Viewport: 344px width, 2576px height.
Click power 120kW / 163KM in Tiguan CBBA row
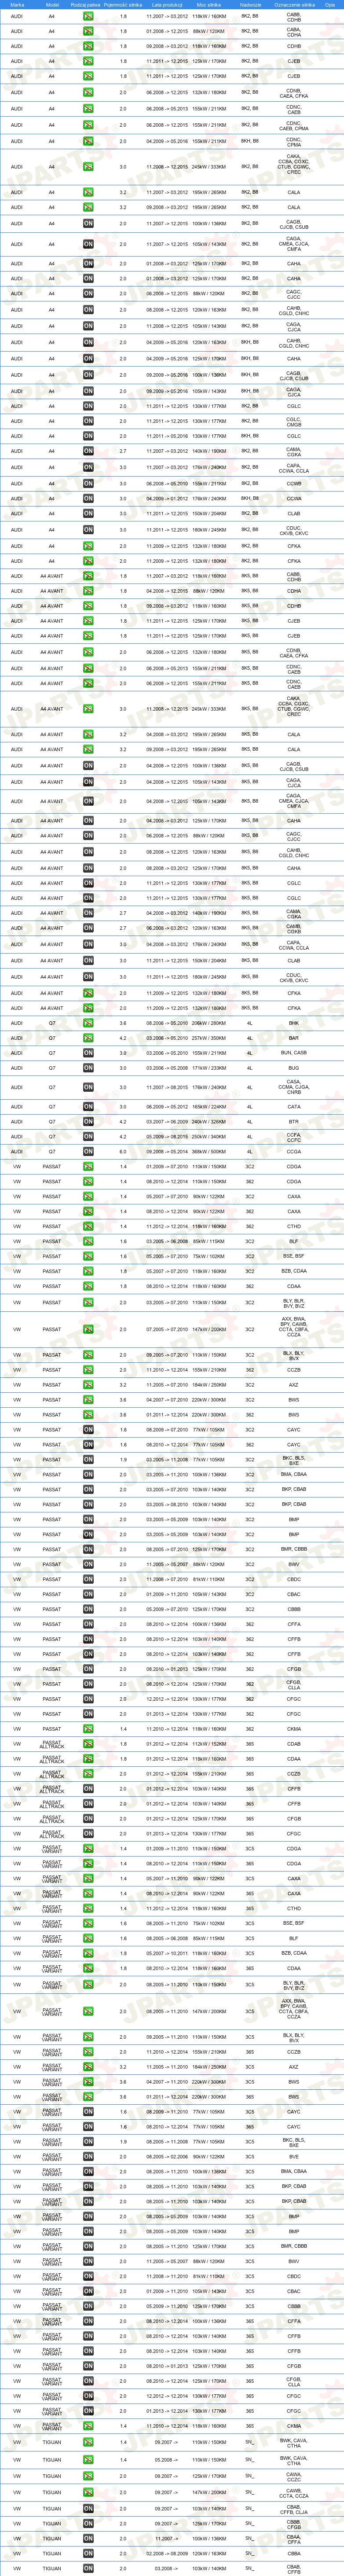click(x=209, y=2553)
